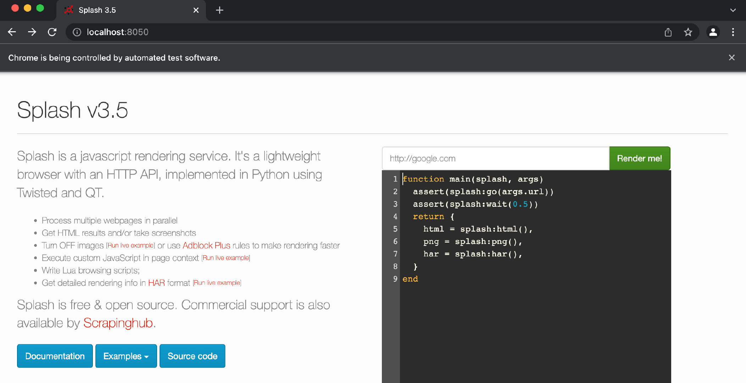Click the 'return {' line in the code editor
The image size is (746, 383).
tap(434, 217)
